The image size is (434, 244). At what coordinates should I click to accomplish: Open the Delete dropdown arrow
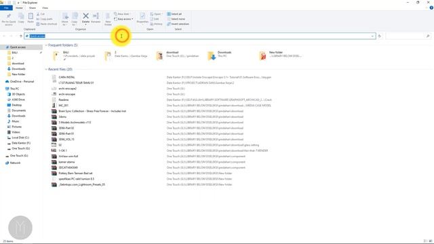(x=86, y=24)
